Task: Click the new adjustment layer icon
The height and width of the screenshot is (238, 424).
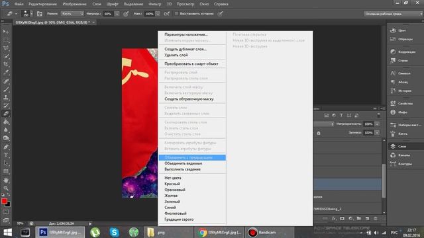Action: (x=350, y=219)
